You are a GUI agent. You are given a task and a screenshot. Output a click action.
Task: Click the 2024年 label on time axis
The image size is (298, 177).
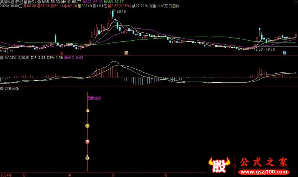click(x=6, y=175)
